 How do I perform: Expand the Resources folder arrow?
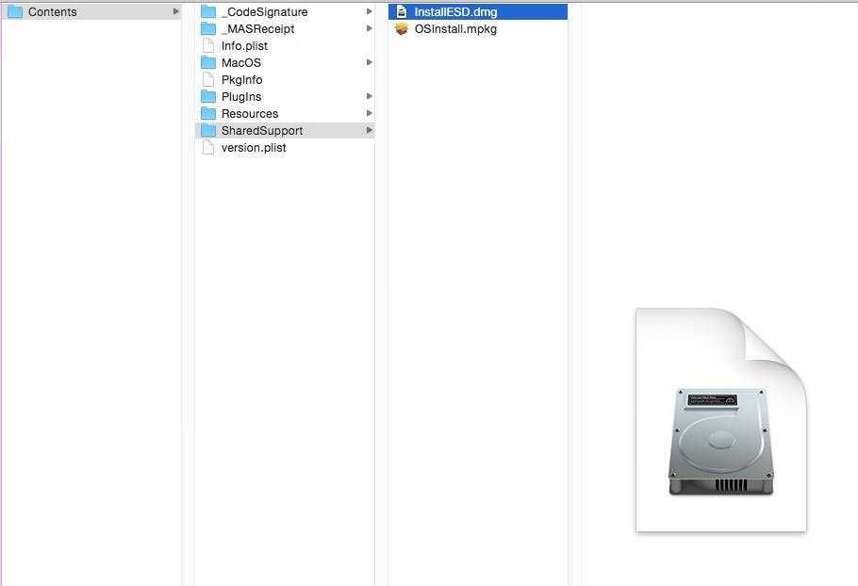(x=370, y=113)
